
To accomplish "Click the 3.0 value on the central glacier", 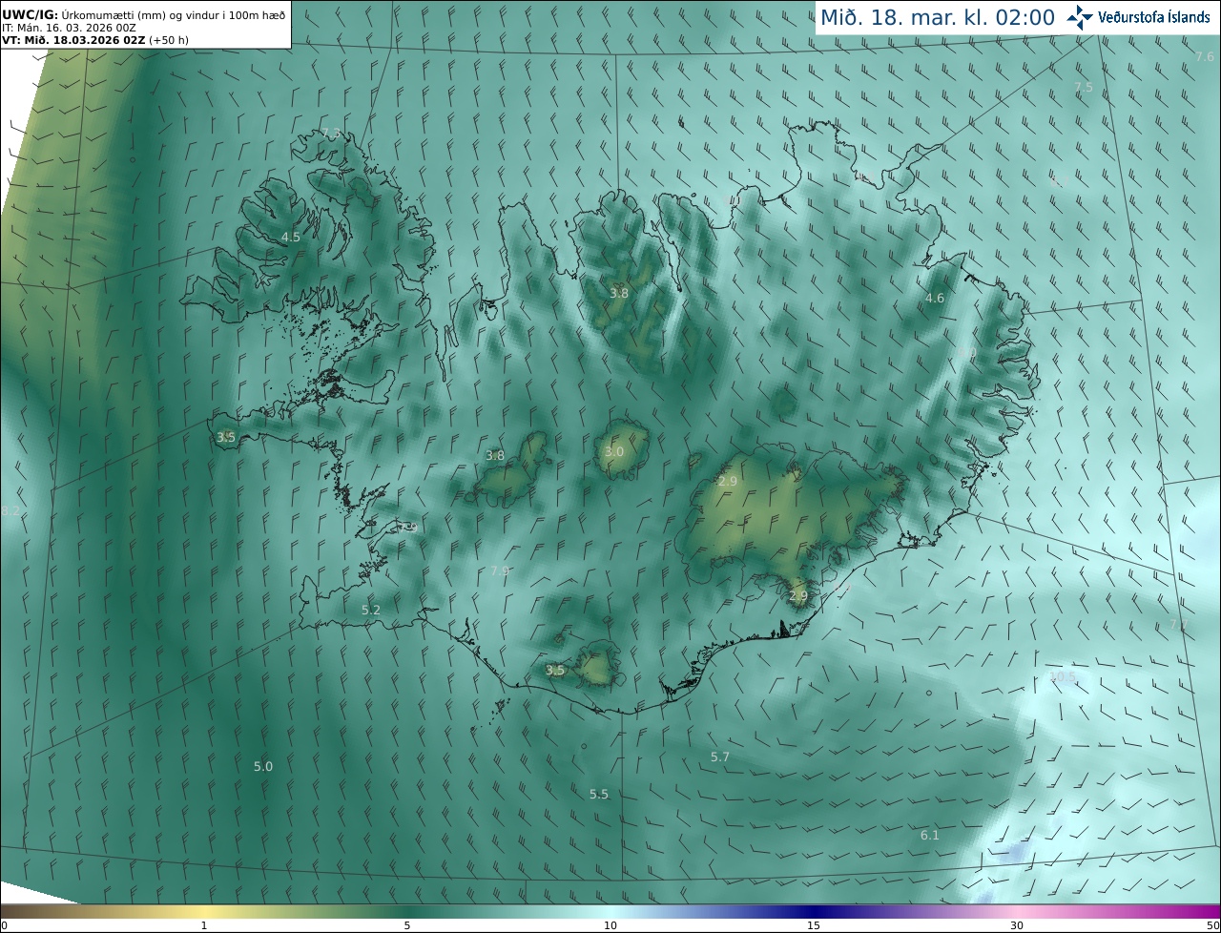I will point(613,451).
